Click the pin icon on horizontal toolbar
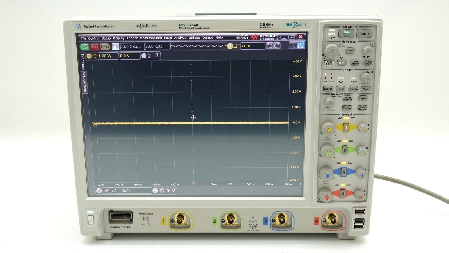449x253 pixels. 174,191
